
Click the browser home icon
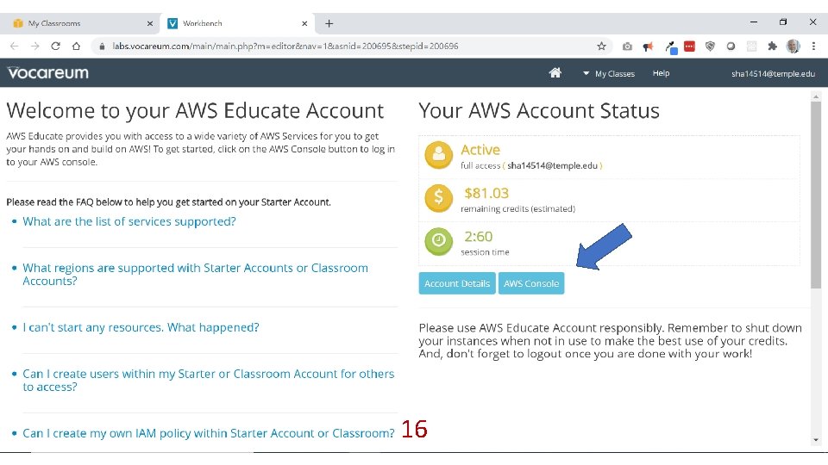[76, 46]
